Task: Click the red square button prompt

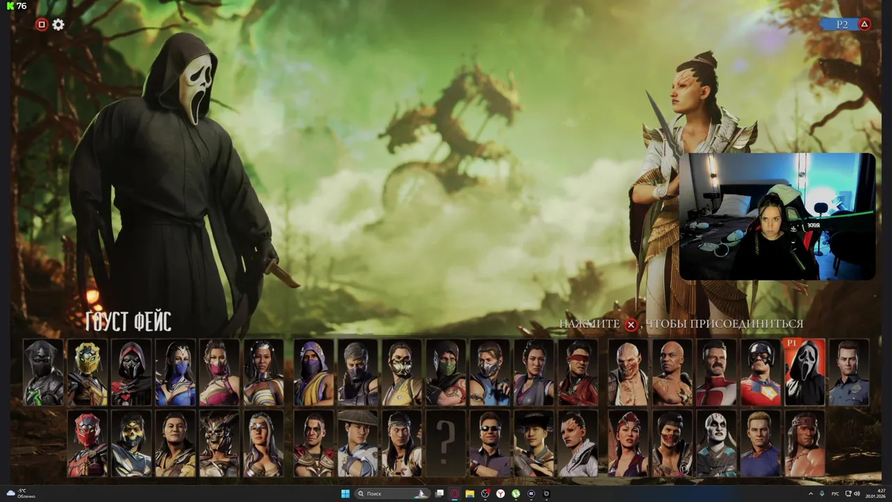Action: click(x=41, y=24)
